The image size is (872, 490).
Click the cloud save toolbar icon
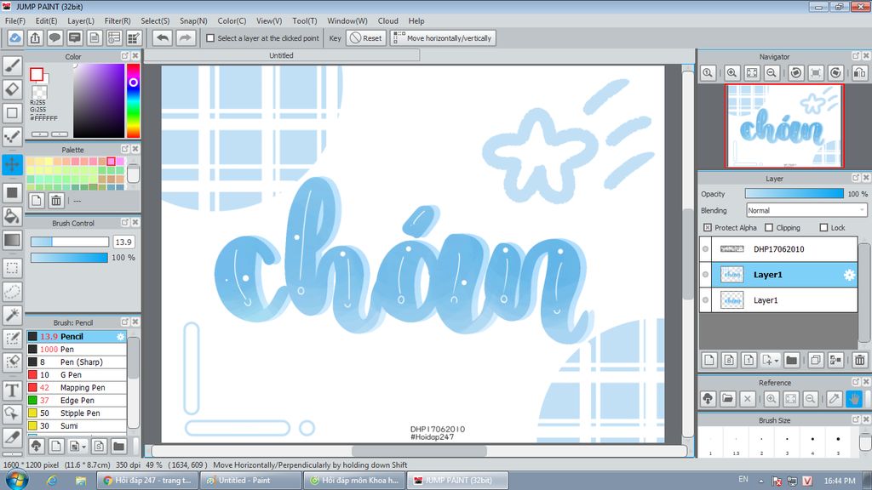click(x=15, y=37)
